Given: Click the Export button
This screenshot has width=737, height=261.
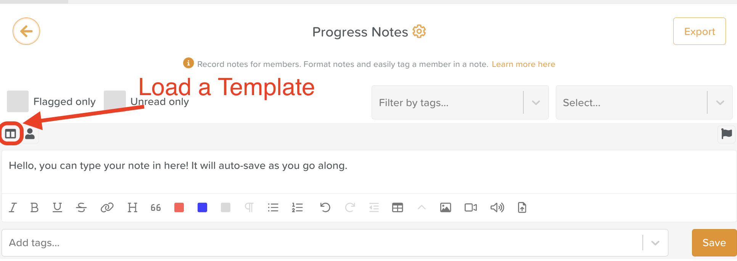Looking at the screenshot, I should [699, 32].
